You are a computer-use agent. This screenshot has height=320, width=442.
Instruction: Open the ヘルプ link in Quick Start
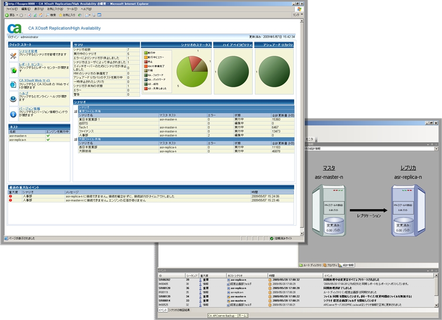tap(24, 93)
